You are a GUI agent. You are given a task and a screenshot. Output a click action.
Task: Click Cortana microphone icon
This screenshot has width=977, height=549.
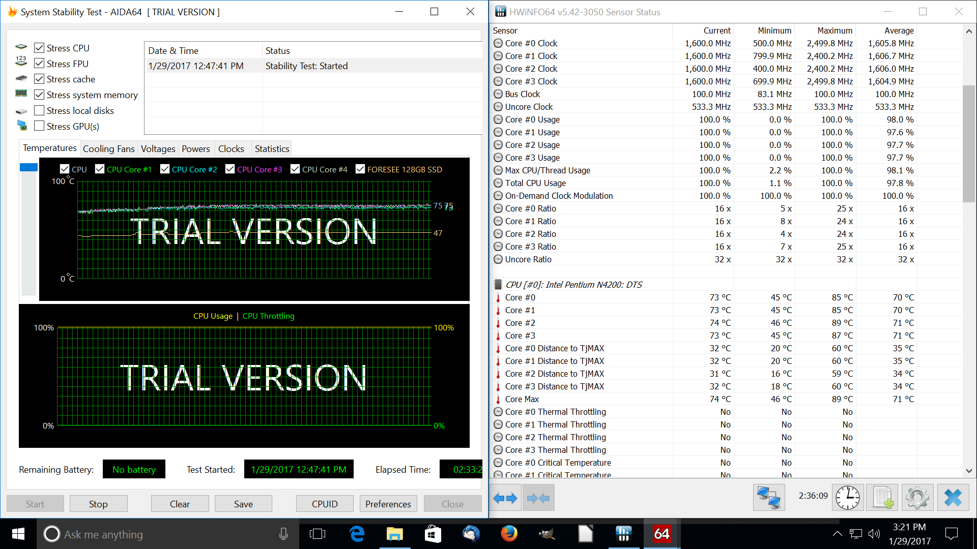pyautogui.click(x=283, y=534)
